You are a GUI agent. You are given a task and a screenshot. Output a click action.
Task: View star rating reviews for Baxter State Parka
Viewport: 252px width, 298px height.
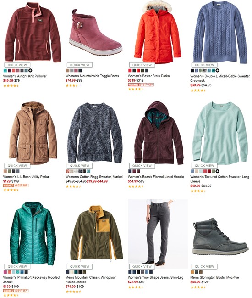pos(135,89)
